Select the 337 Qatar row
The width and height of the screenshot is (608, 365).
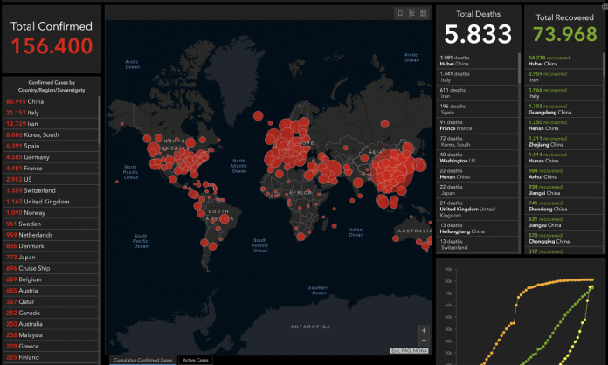tap(51, 302)
